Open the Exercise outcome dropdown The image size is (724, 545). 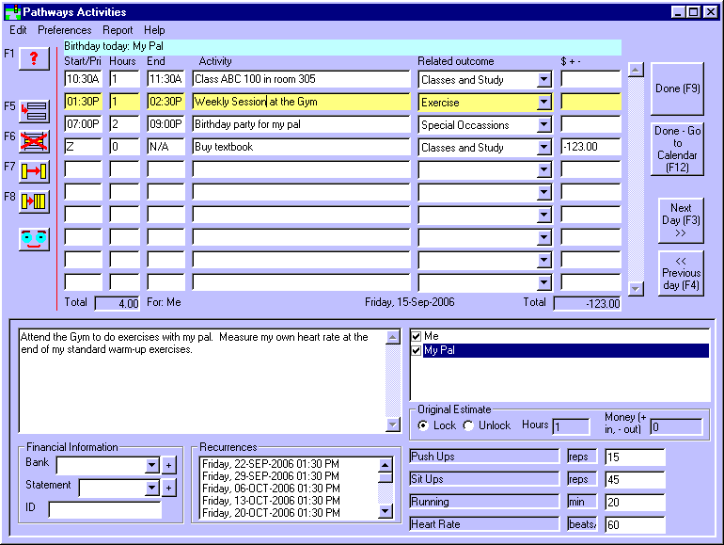click(x=543, y=103)
